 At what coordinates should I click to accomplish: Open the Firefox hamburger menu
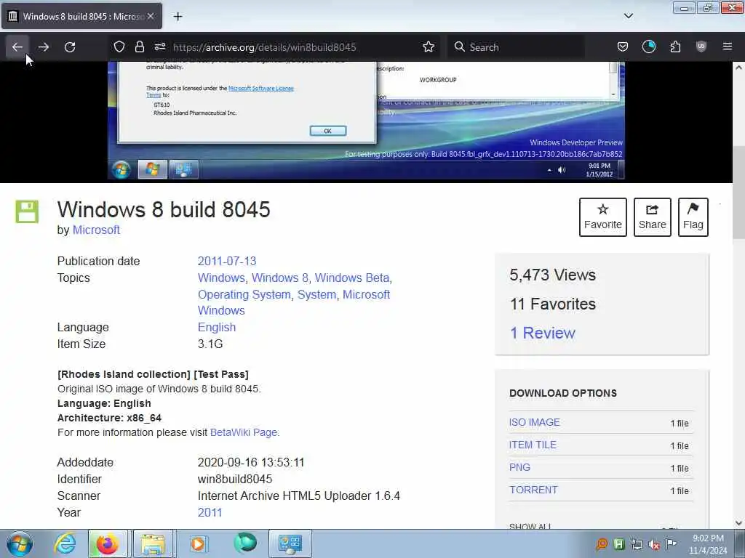tap(728, 46)
